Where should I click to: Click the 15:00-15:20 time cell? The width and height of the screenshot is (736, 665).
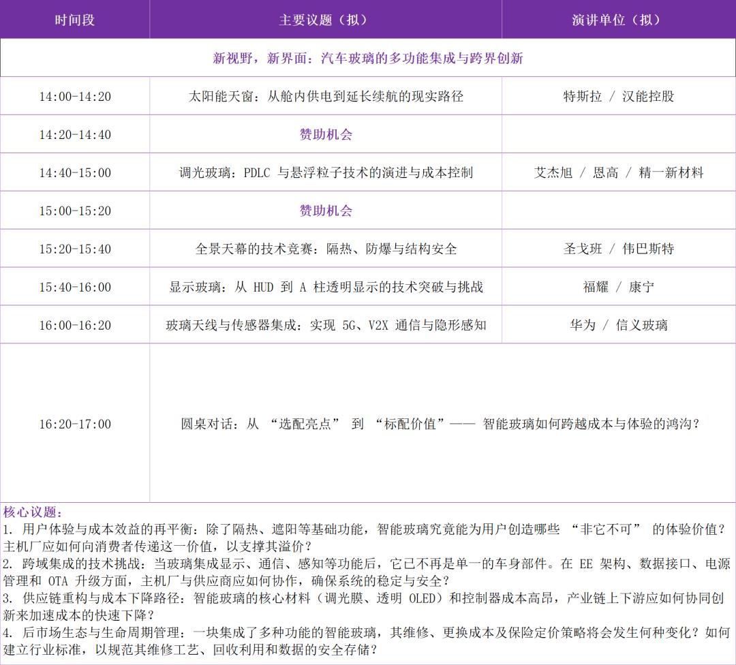(x=75, y=211)
